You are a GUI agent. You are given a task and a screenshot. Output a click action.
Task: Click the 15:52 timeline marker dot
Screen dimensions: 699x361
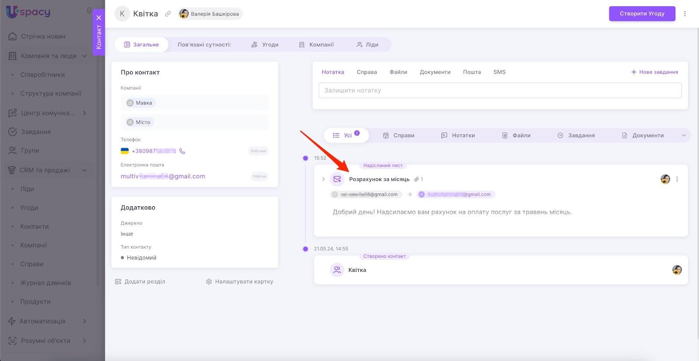pyautogui.click(x=305, y=158)
